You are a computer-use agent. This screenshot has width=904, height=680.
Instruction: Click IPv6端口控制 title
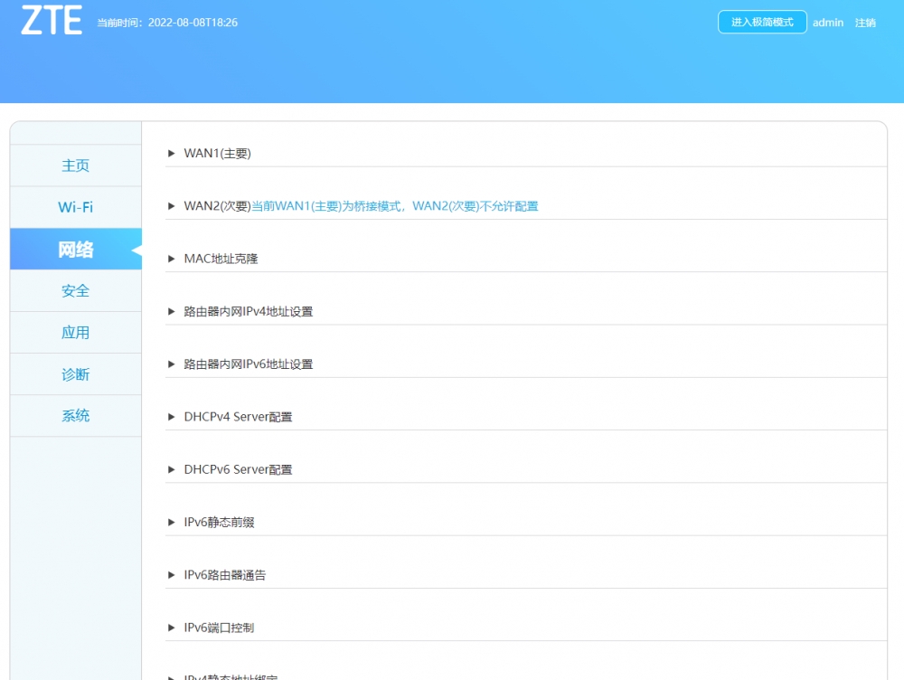point(219,628)
